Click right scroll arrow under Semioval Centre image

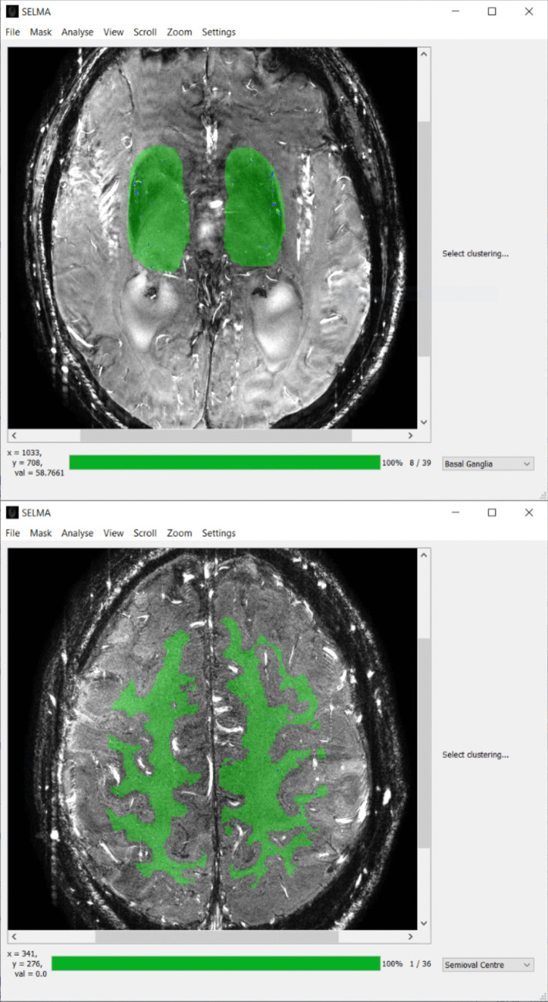pos(410,936)
